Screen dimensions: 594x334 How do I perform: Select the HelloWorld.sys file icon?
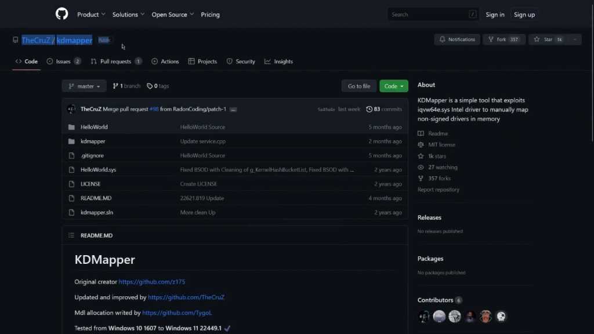[x=71, y=170]
